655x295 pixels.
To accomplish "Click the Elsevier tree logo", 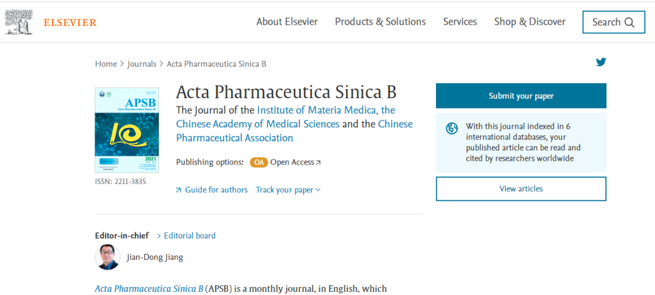I will coord(19,22).
